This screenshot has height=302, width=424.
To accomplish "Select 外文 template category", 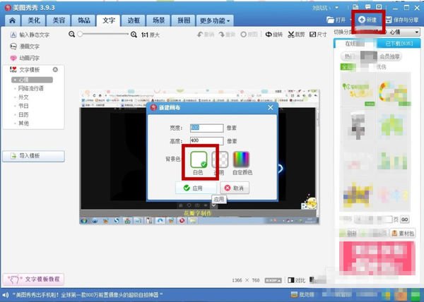I will tap(23, 97).
